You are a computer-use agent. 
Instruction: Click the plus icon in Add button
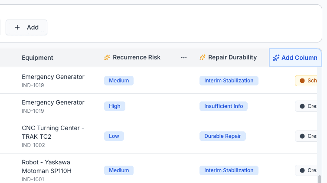click(x=17, y=27)
